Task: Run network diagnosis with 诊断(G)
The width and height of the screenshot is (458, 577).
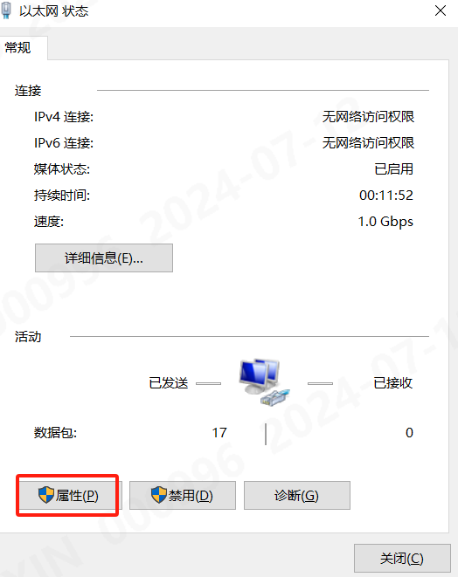Action: pyautogui.click(x=297, y=495)
